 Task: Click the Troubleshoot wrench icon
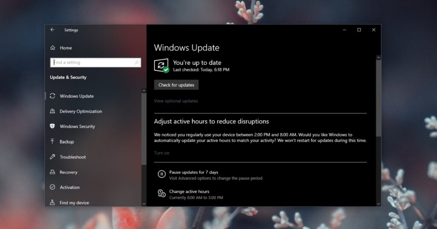(x=52, y=157)
